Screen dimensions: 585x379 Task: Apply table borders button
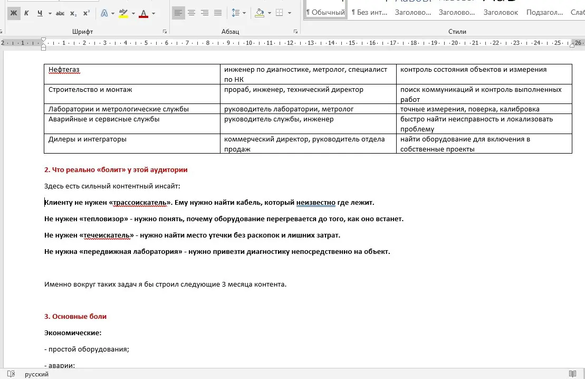(x=280, y=13)
